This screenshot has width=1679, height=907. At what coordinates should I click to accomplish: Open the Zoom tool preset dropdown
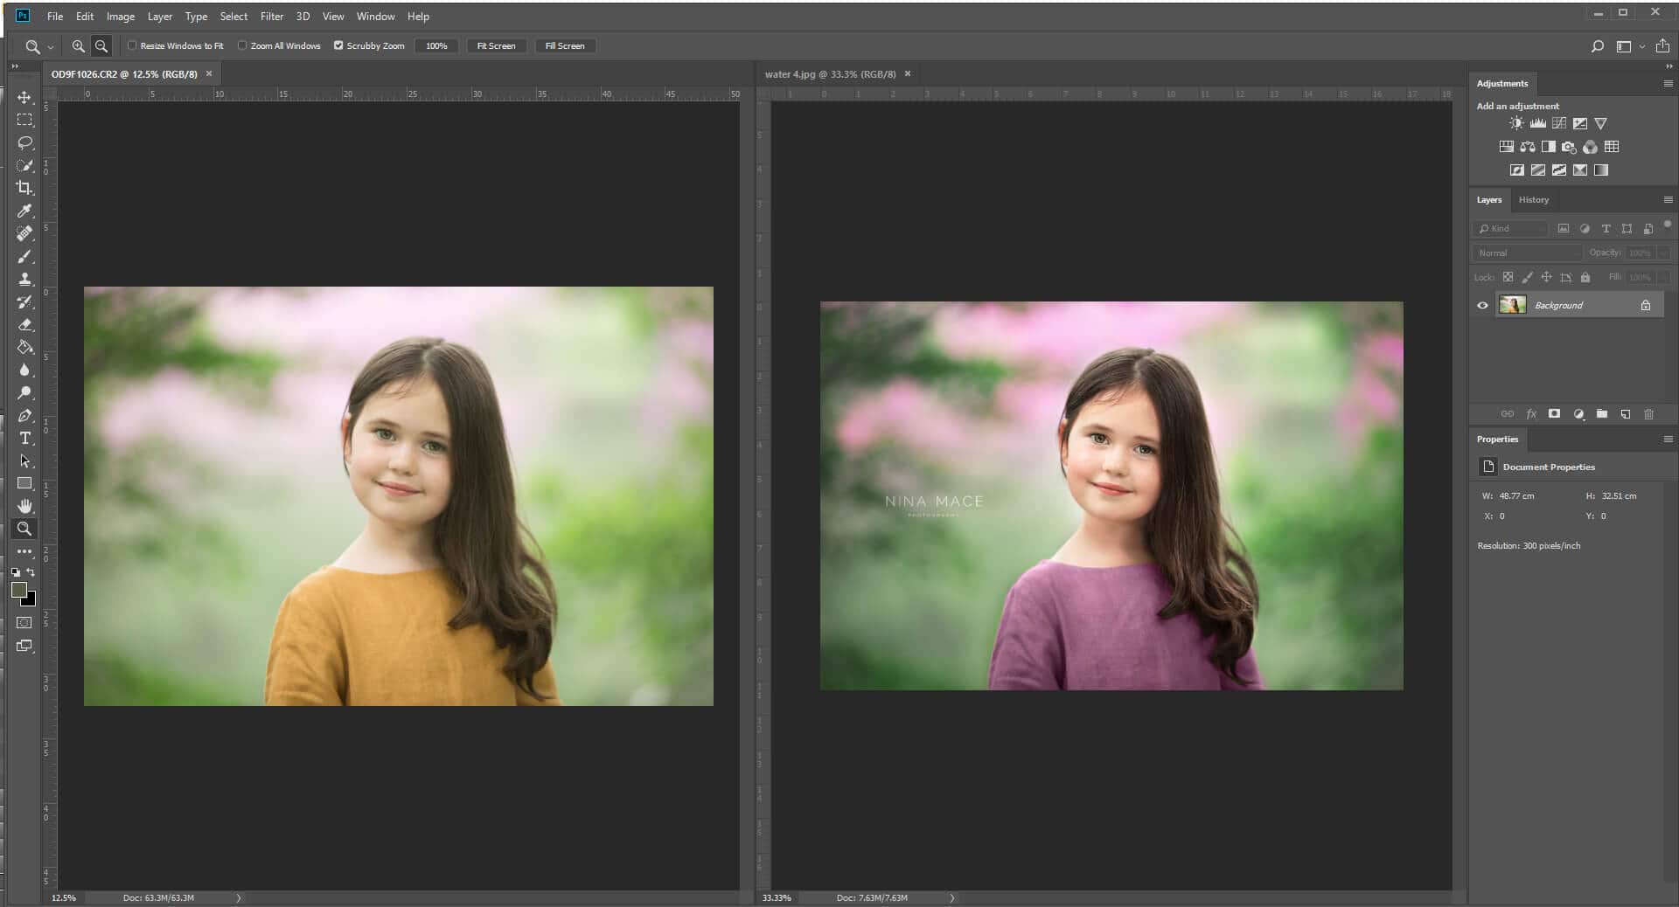(x=51, y=47)
